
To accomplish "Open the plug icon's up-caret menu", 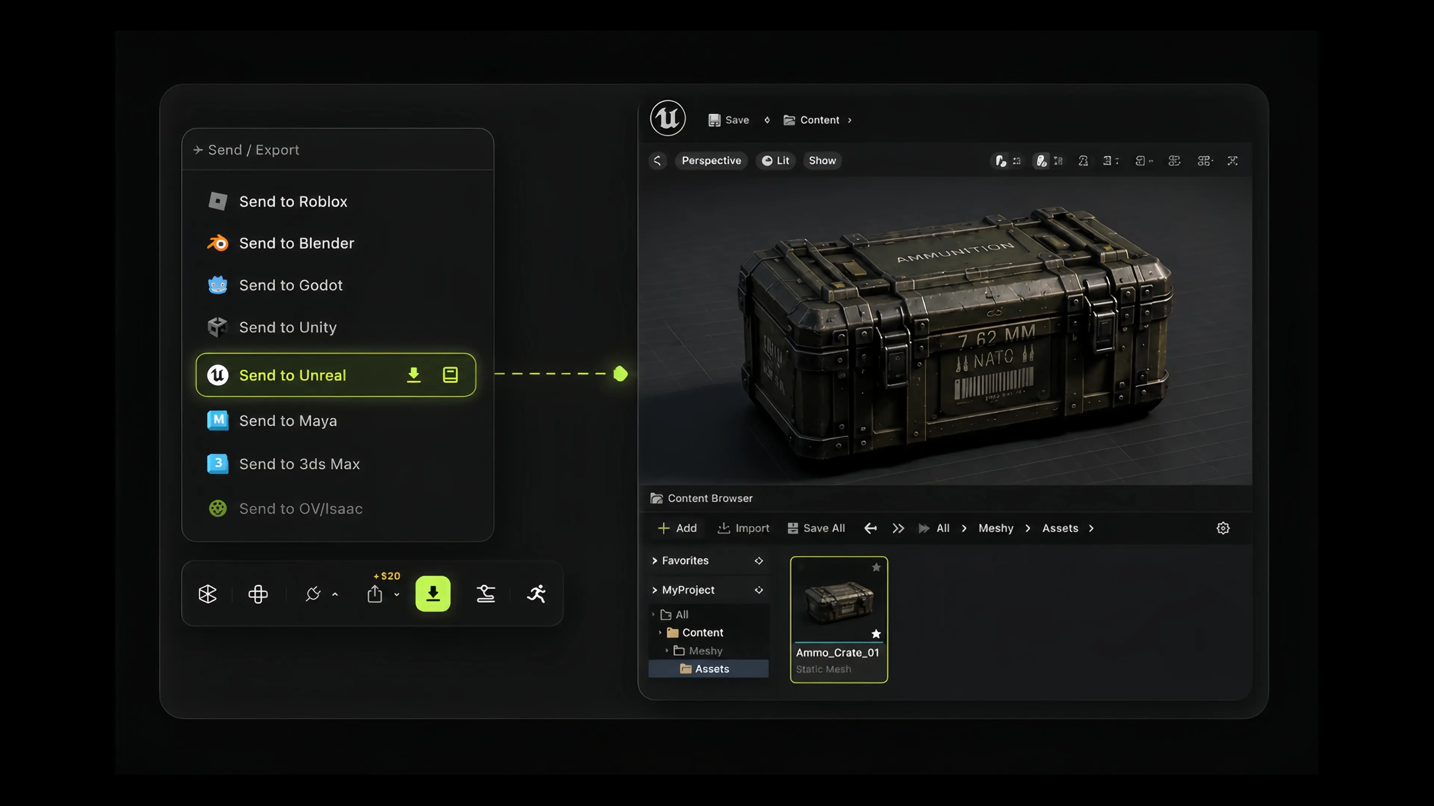I will coord(335,595).
